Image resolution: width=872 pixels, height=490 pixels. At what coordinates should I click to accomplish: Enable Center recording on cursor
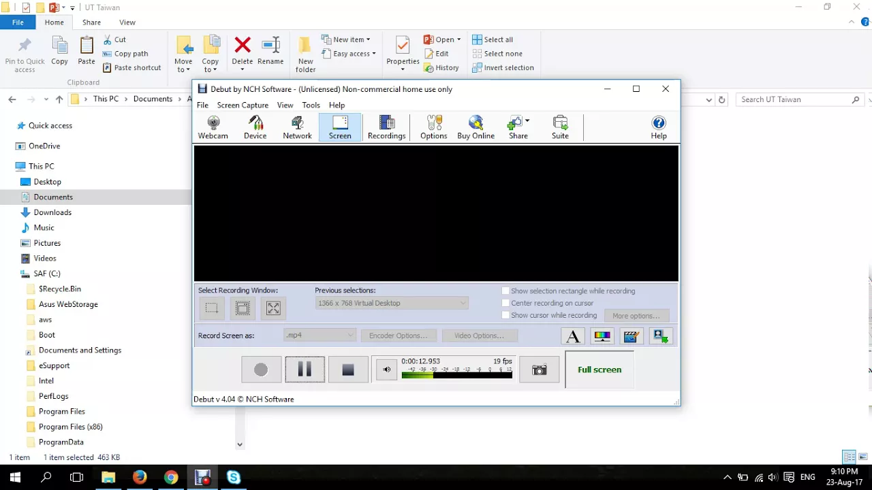click(505, 303)
